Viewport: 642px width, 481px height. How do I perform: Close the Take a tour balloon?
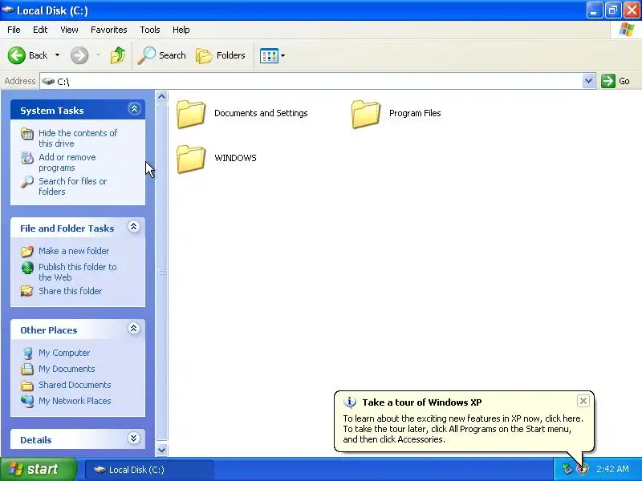coord(583,401)
